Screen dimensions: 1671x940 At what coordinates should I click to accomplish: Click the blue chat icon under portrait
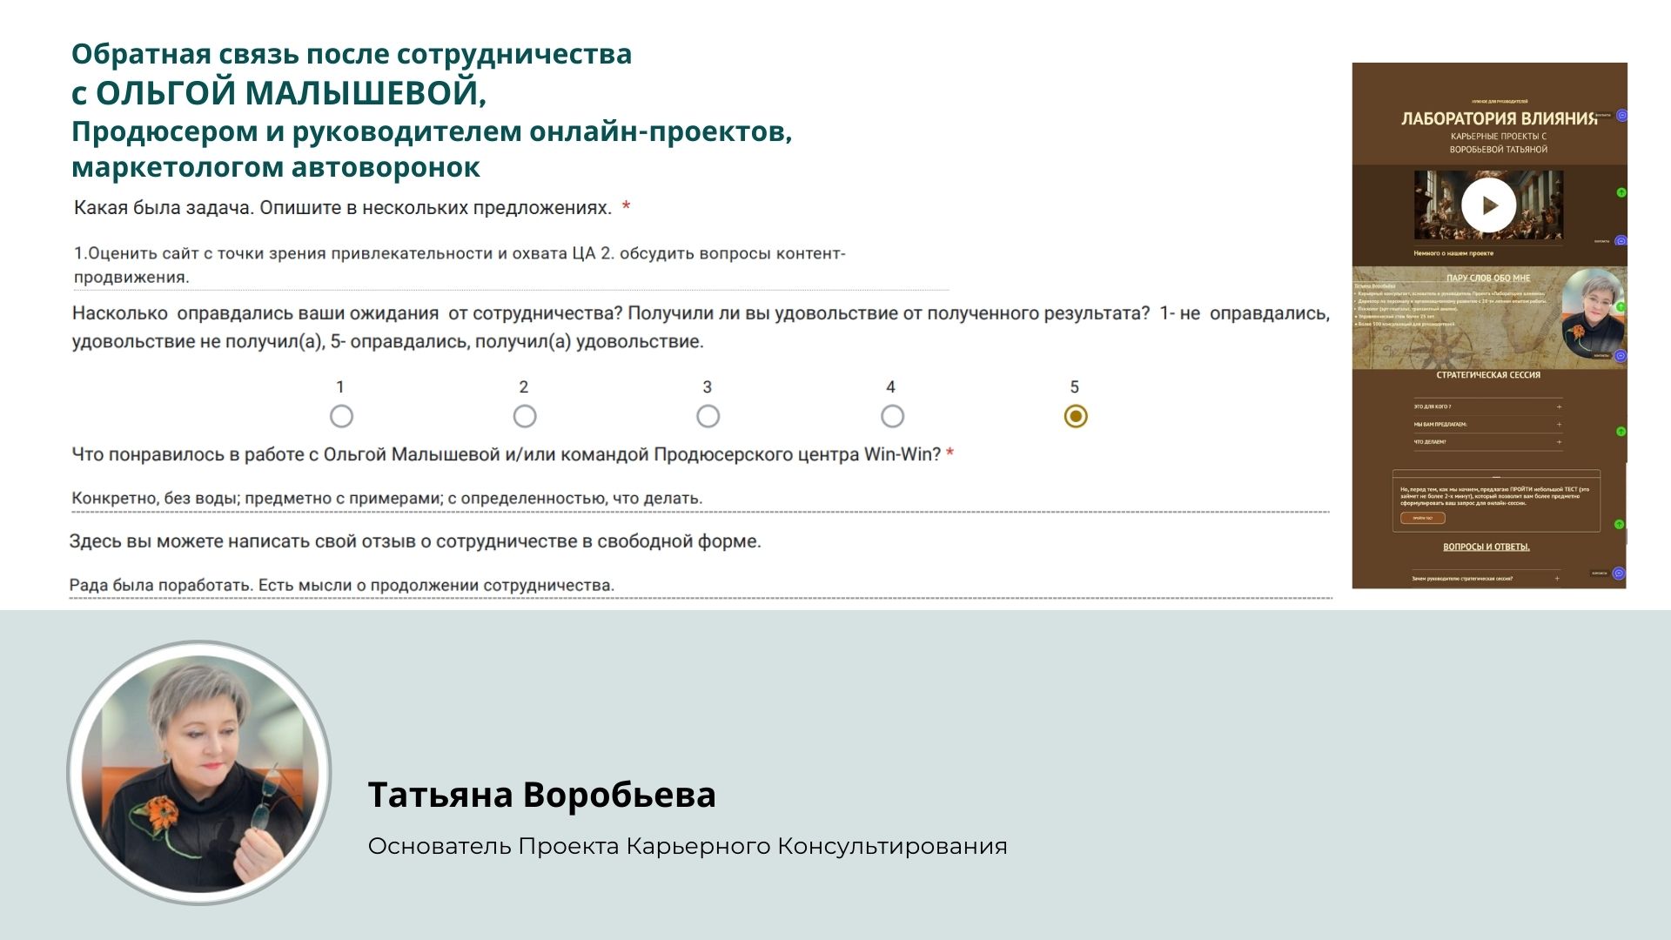[1621, 356]
